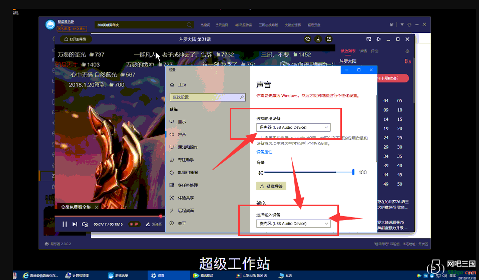This screenshot has height=280, width=479.
Task: Click the 登录易乐游 login link
Action: point(66,21)
